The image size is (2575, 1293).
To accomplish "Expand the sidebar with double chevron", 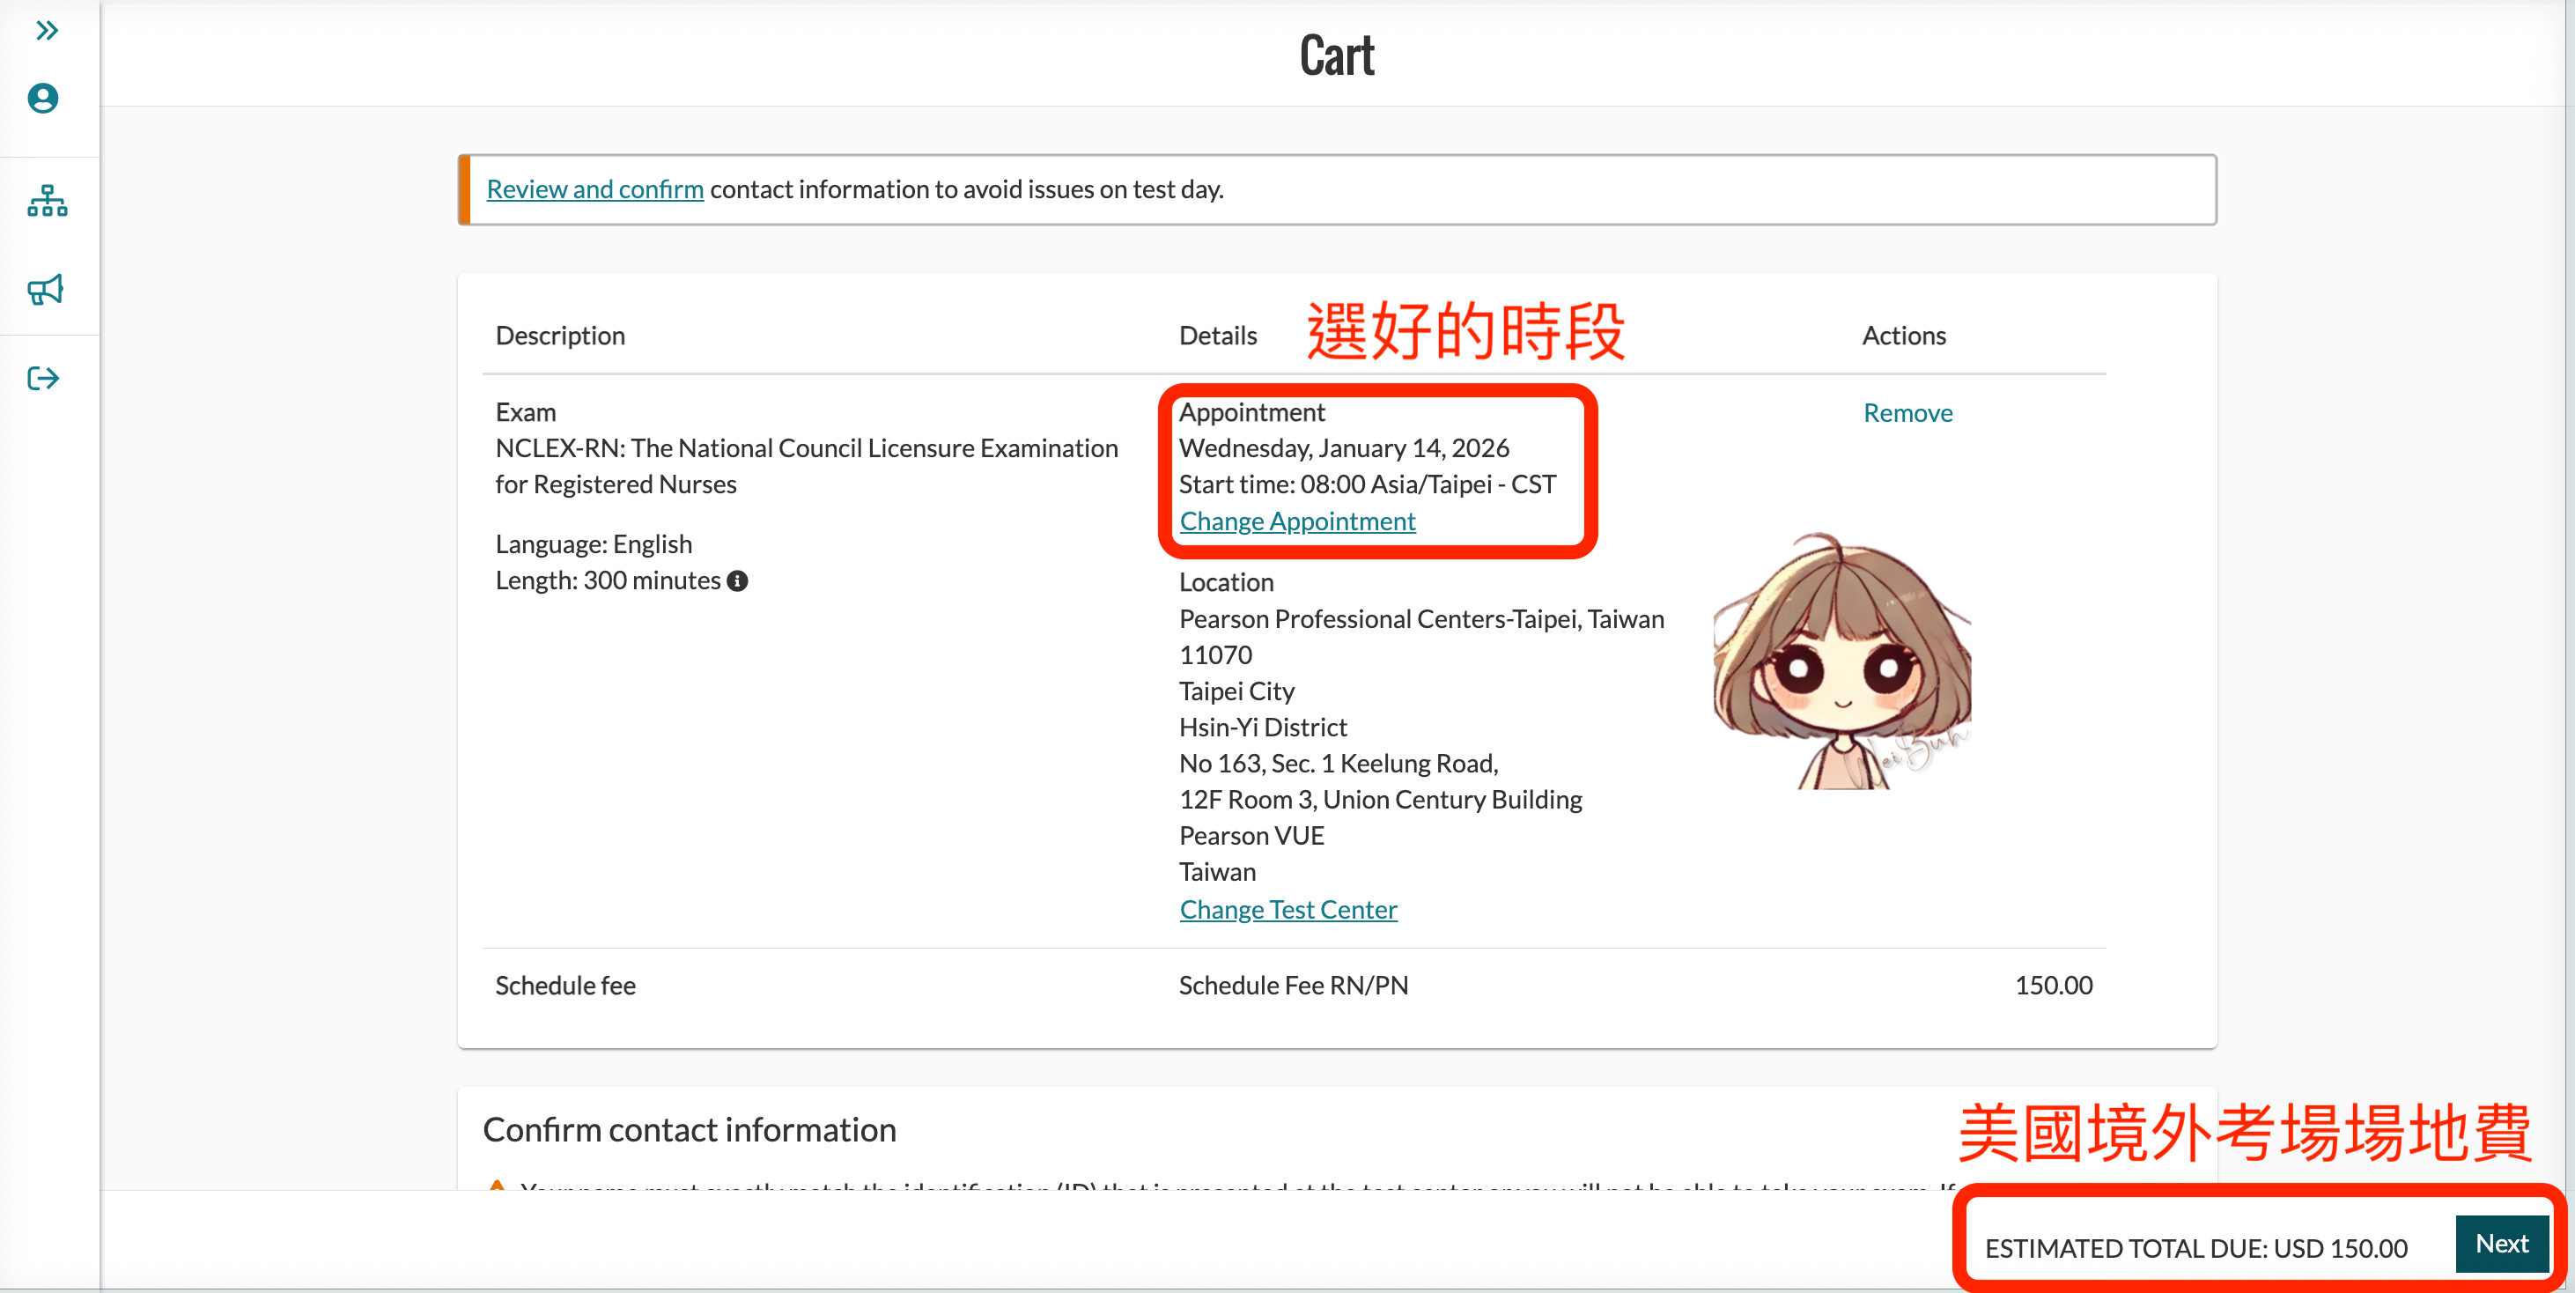I will (46, 31).
